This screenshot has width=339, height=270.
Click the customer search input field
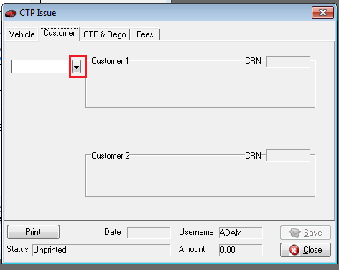coord(40,66)
